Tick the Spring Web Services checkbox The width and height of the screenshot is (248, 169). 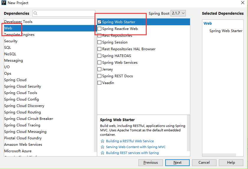tap(99, 63)
